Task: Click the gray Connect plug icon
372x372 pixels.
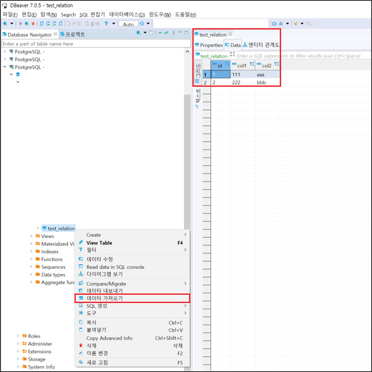Action: tap(20, 23)
